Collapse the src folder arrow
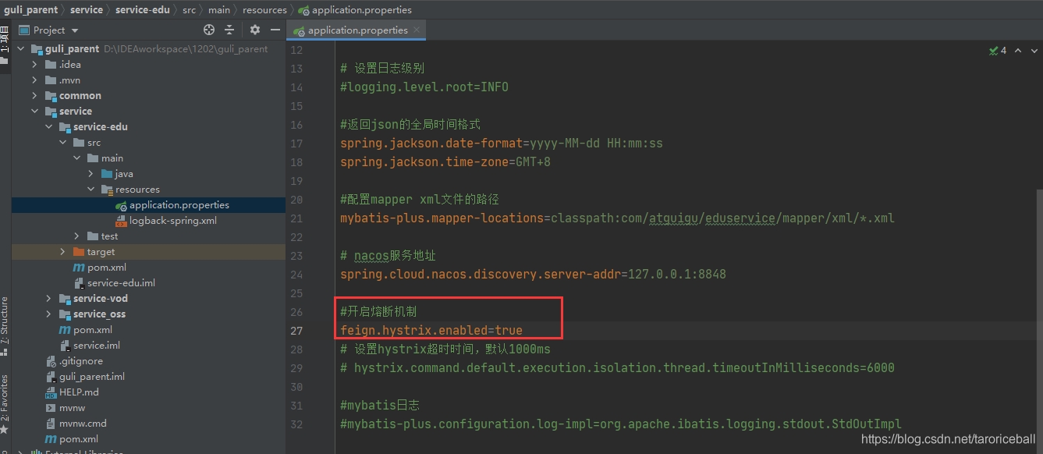 click(62, 142)
